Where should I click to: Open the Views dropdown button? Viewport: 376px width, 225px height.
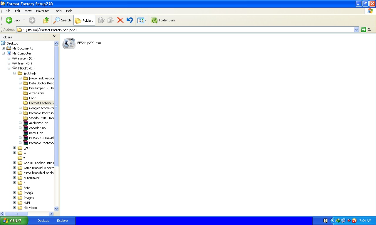click(142, 20)
